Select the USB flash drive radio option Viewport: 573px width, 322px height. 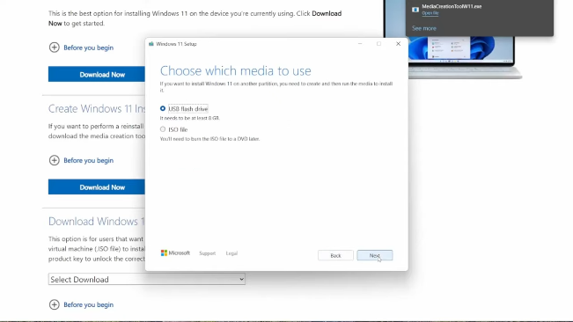(x=163, y=108)
